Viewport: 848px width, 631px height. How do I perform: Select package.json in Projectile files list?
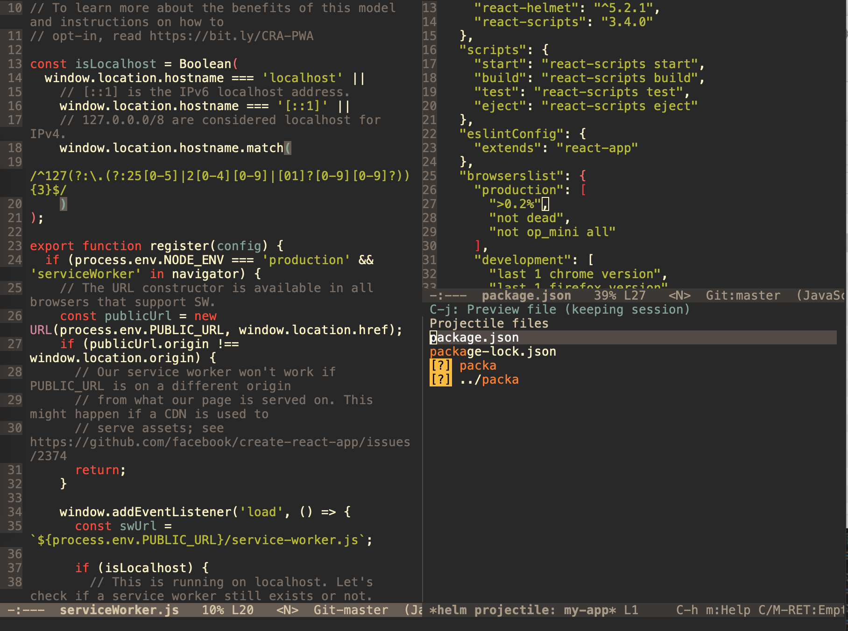pos(633,337)
